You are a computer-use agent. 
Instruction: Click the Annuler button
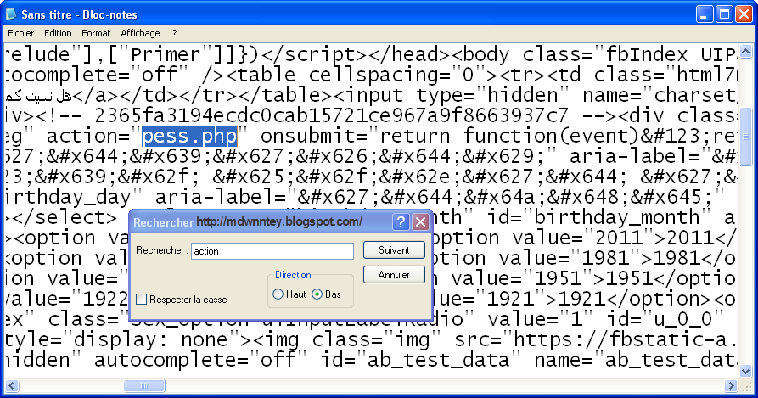tap(394, 275)
